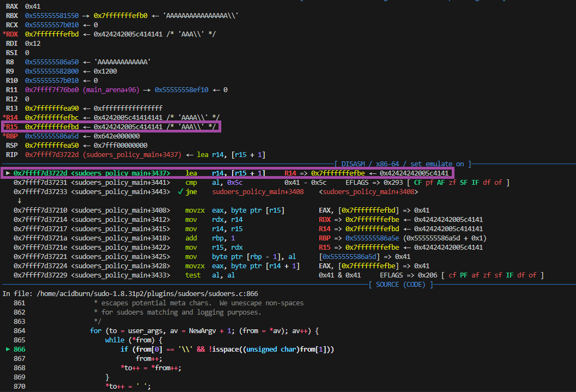Click the R8 string value 'AAAAAAAAAAAAA'

pyautogui.click(x=122, y=62)
